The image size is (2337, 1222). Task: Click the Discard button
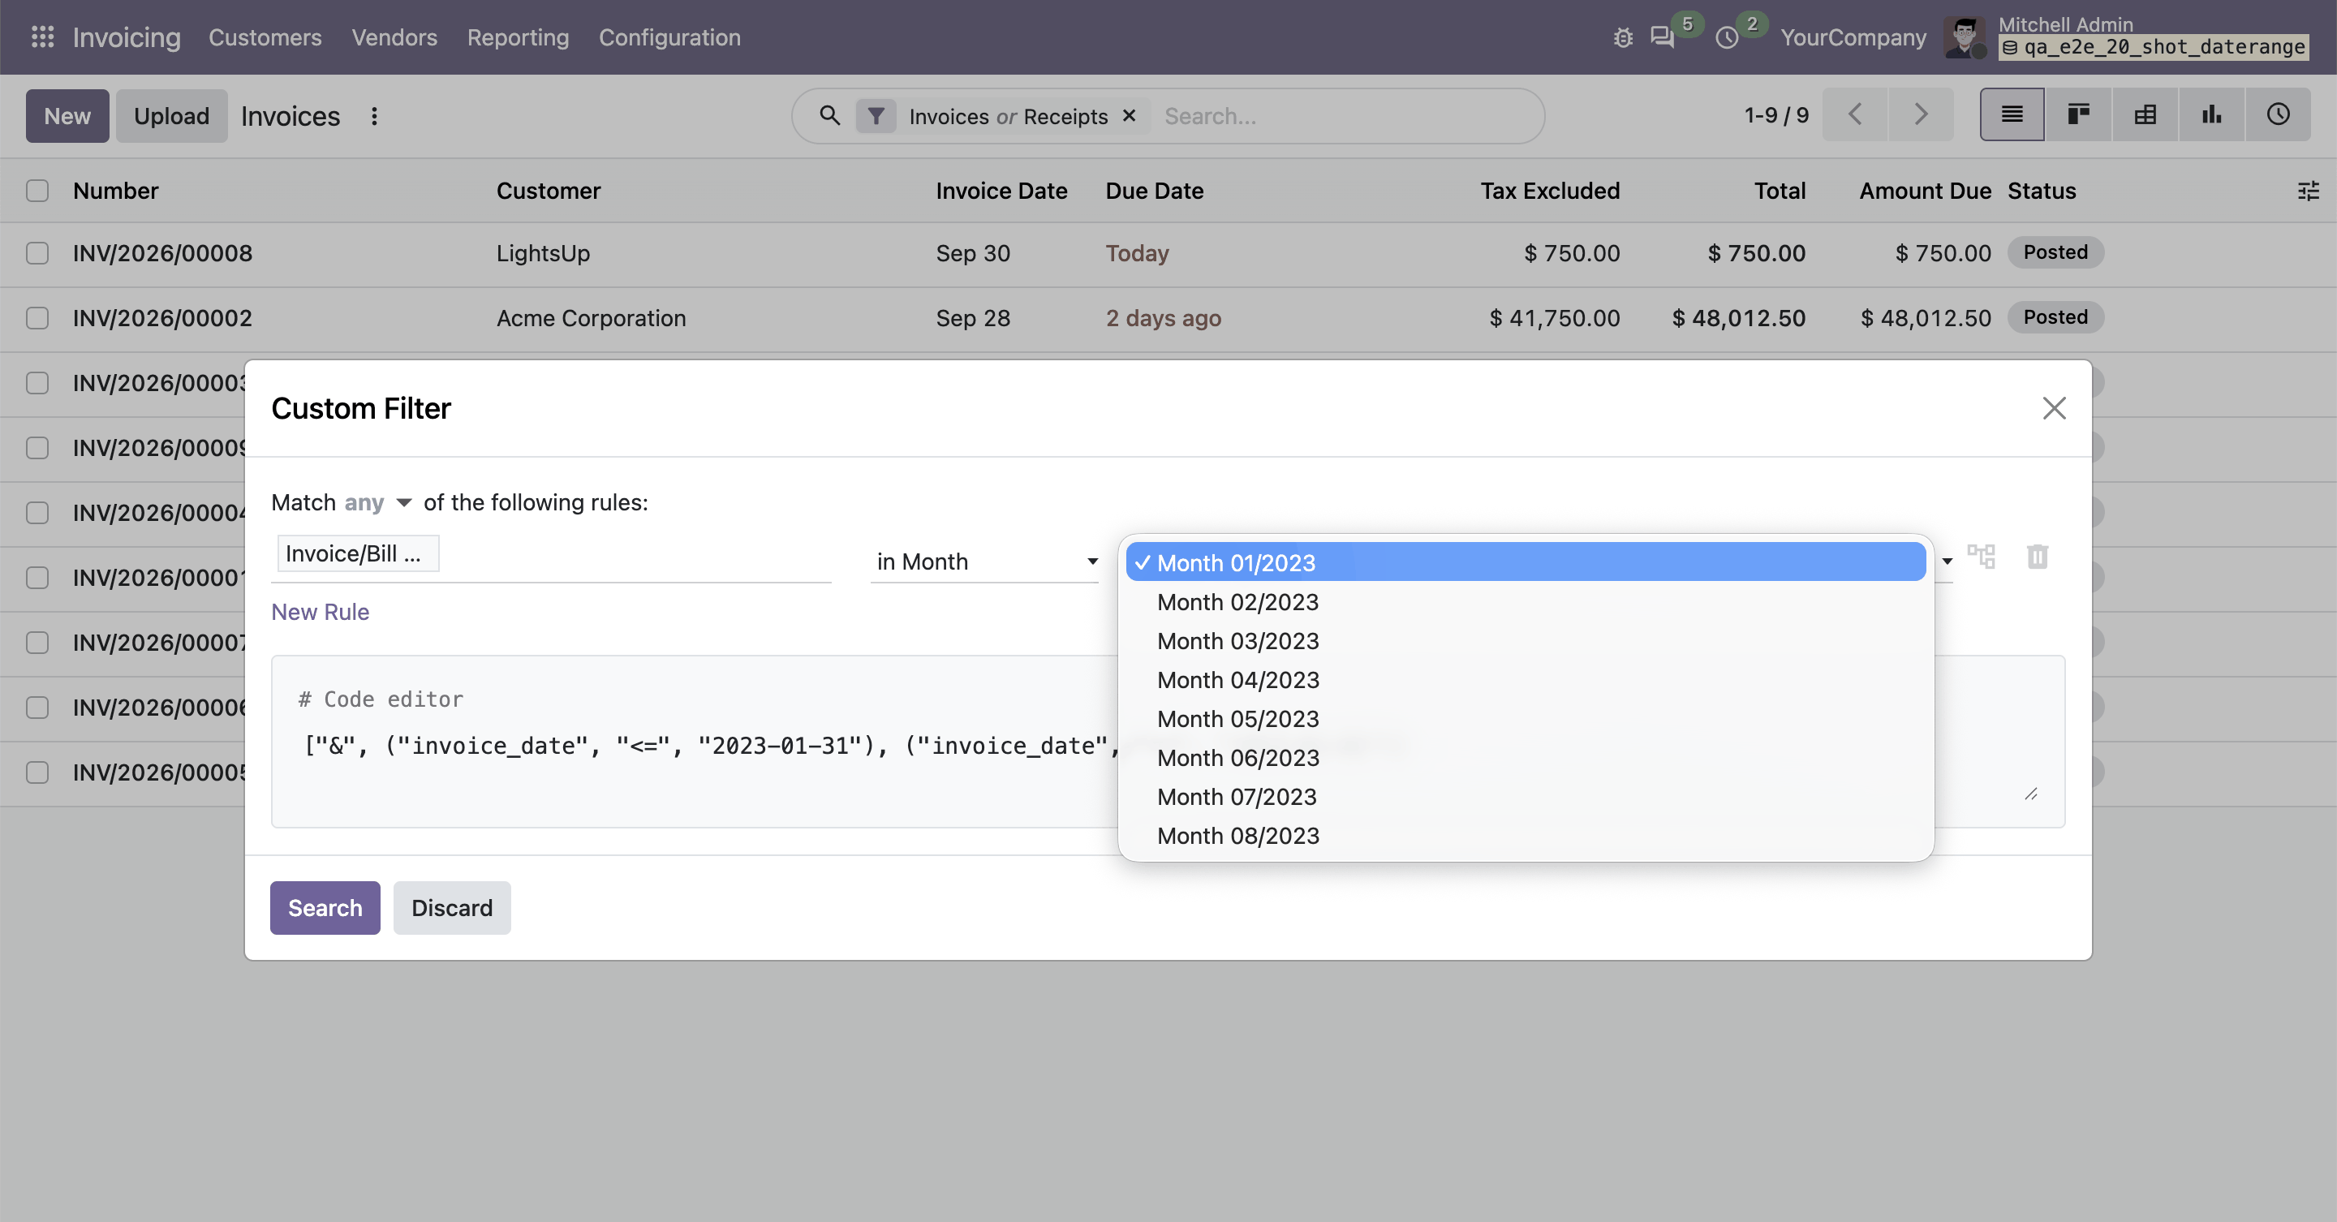point(452,908)
